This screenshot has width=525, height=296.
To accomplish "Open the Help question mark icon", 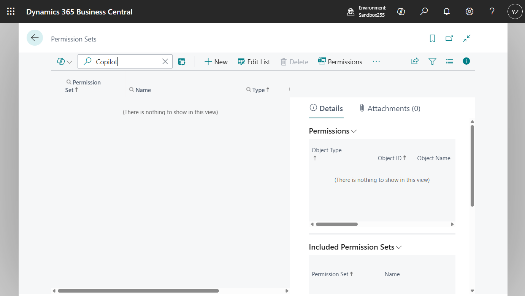I will (x=492, y=11).
